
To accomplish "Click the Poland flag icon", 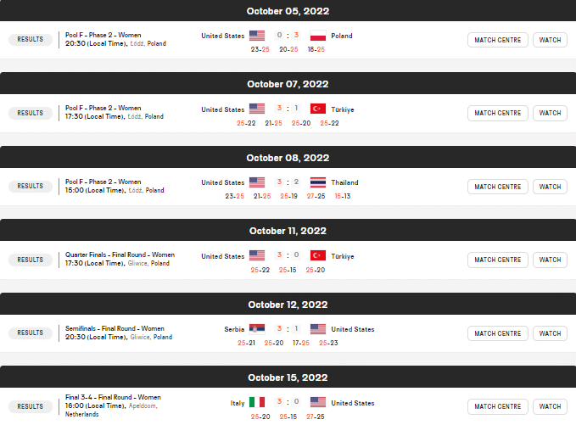I will (318, 36).
